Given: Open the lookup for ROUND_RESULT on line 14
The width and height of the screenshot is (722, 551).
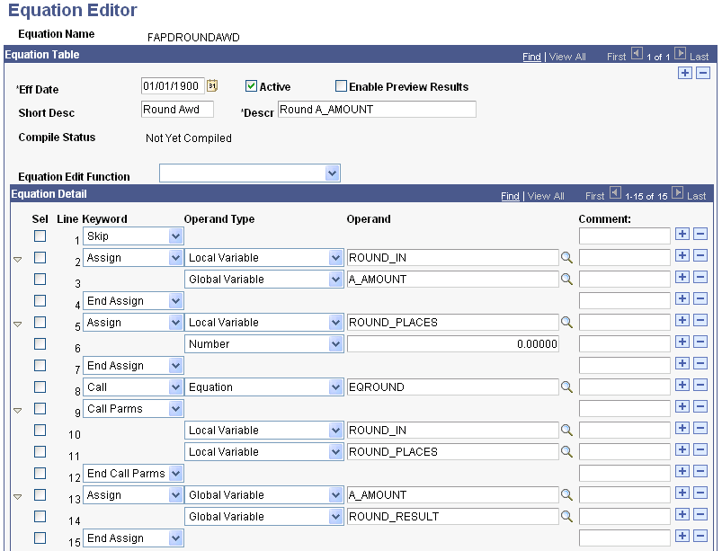Looking at the screenshot, I should pyautogui.click(x=566, y=516).
